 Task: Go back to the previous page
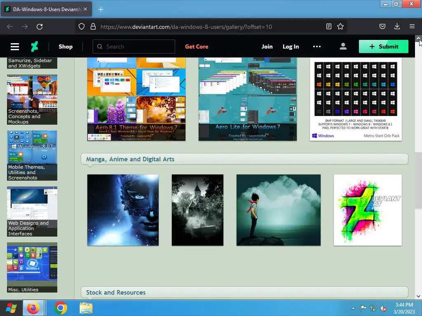pos(10,27)
